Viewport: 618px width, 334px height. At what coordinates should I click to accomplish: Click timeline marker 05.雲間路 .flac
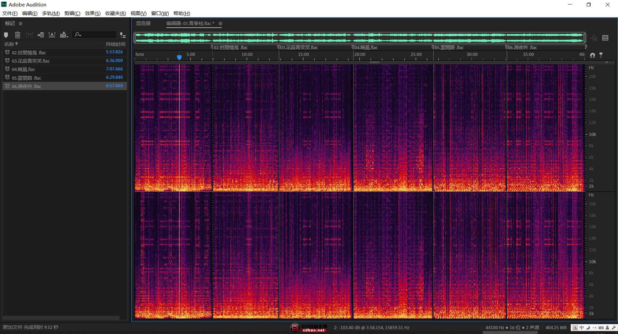click(449, 48)
